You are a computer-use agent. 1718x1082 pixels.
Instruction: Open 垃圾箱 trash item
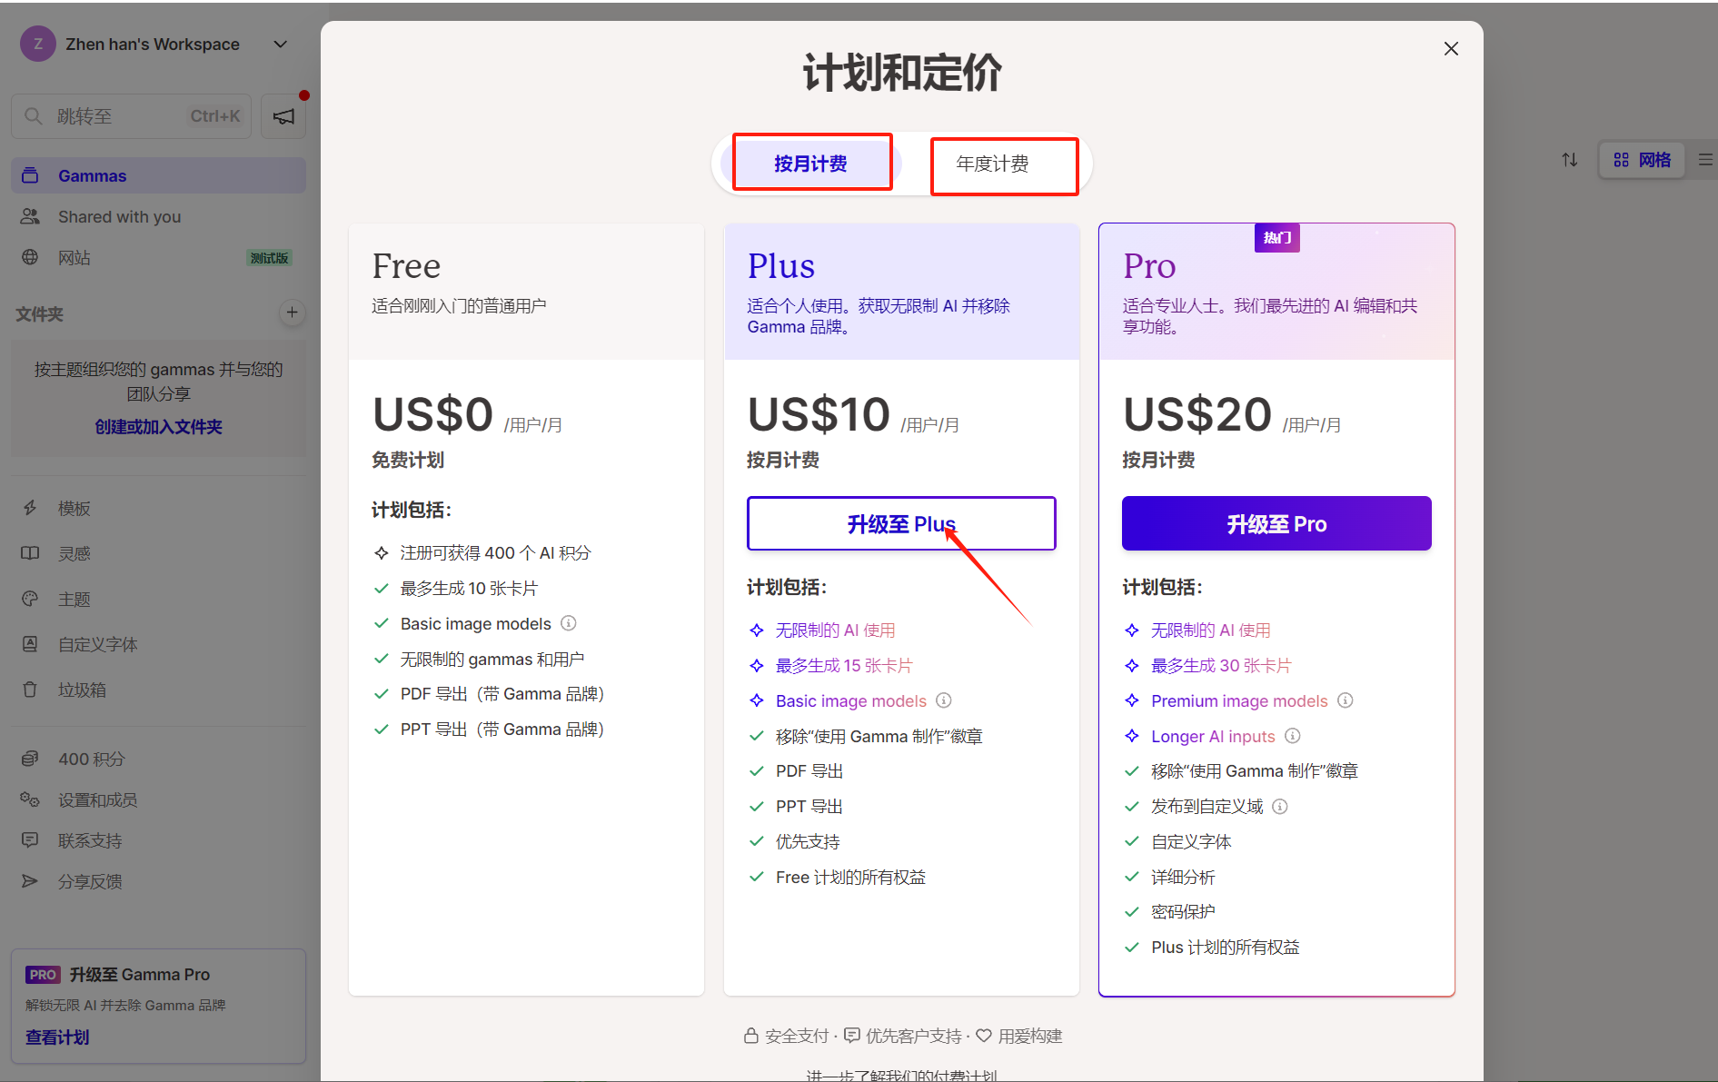click(158, 690)
